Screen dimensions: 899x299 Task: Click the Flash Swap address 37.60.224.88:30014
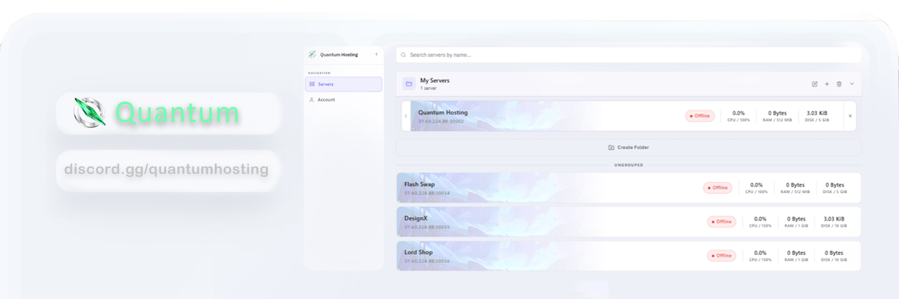427,193
